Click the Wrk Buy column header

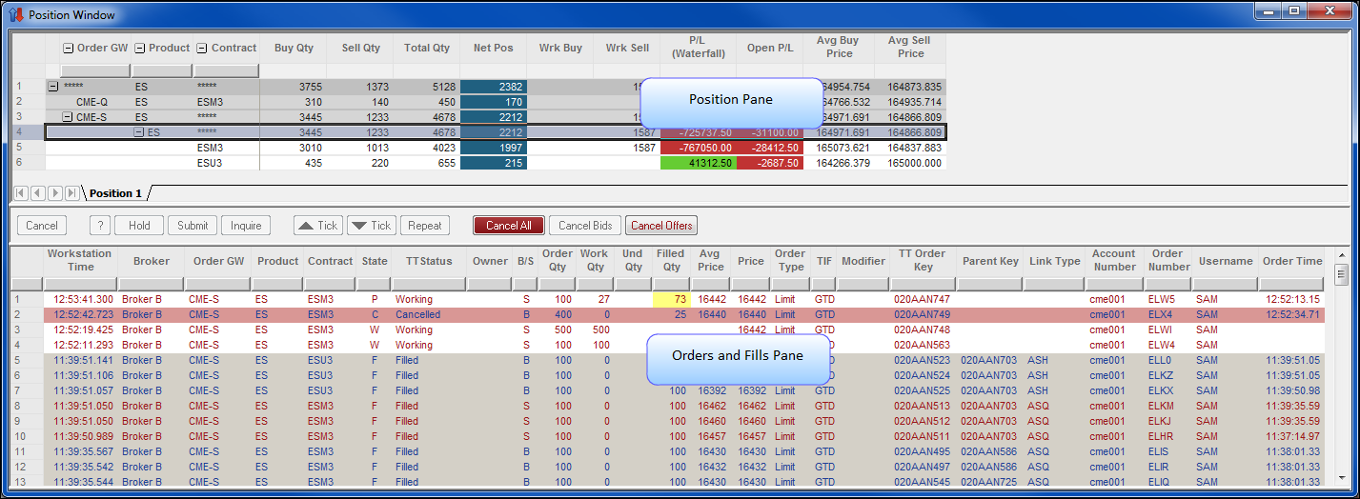coord(560,48)
